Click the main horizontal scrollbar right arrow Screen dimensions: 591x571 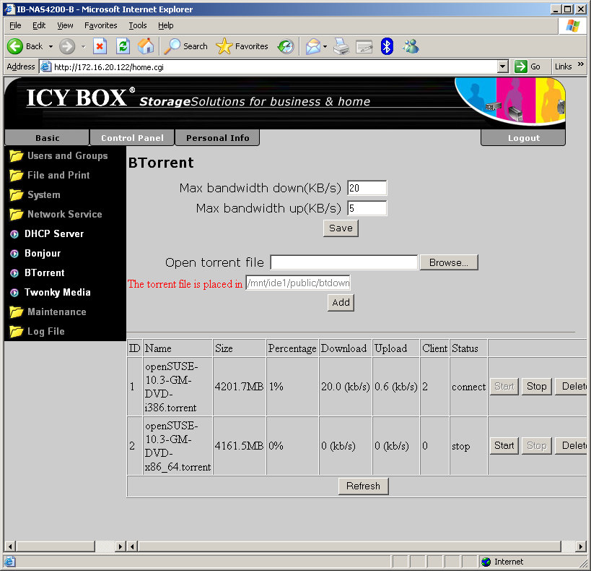tap(580, 546)
